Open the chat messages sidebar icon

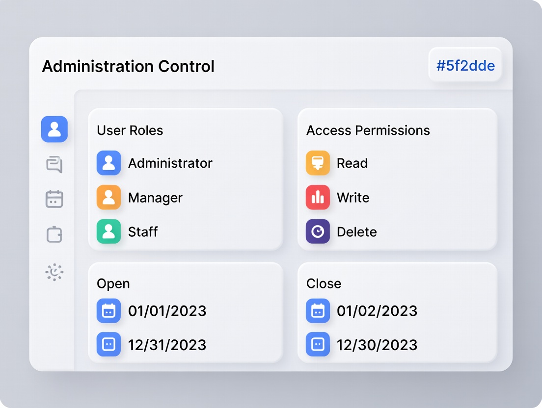coord(54,165)
